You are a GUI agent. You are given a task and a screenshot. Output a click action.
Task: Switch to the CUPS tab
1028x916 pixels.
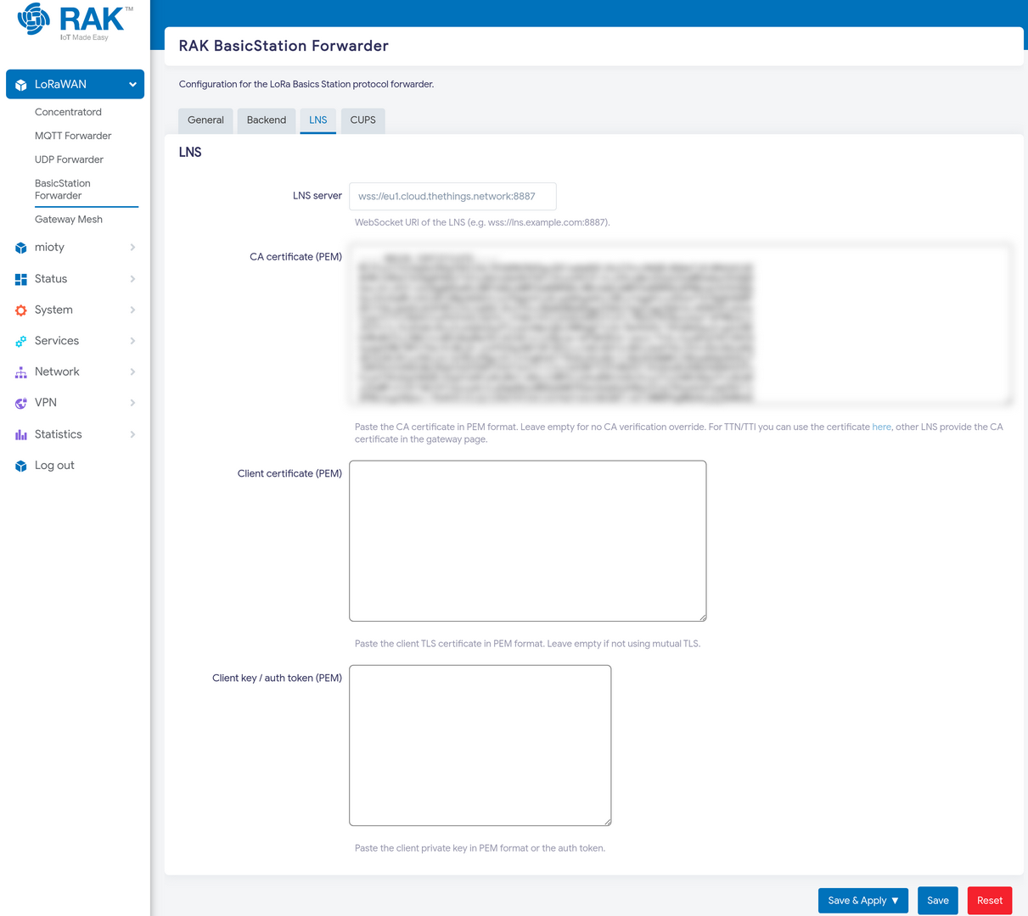tap(363, 120)
